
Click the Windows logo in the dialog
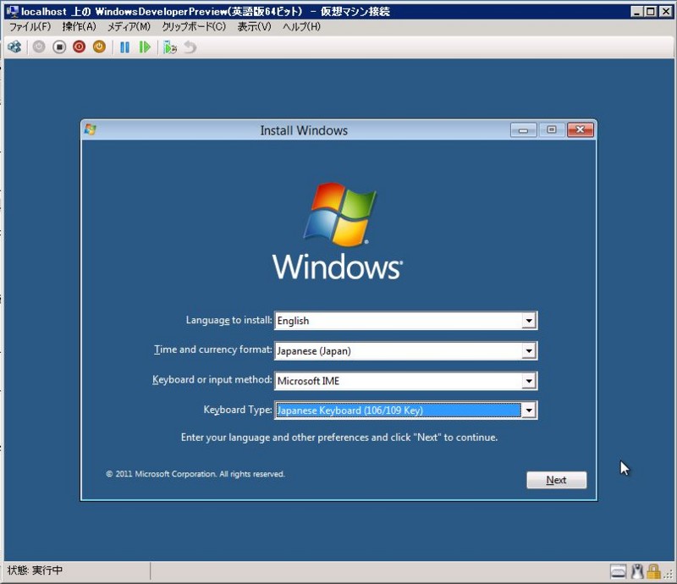(x=338, y=230)
